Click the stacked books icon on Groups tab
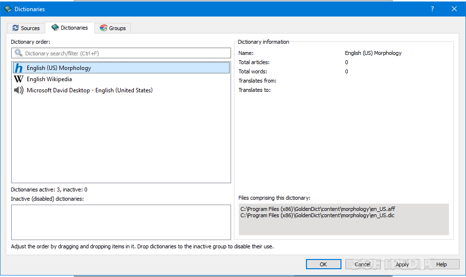The width and height of the screenshot is (466, 277). pos(104,28)
